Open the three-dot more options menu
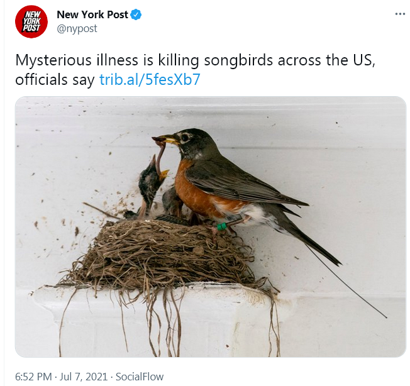Image resolution: width=410 pixels, height=386 pixels. [x=400, y=14]
